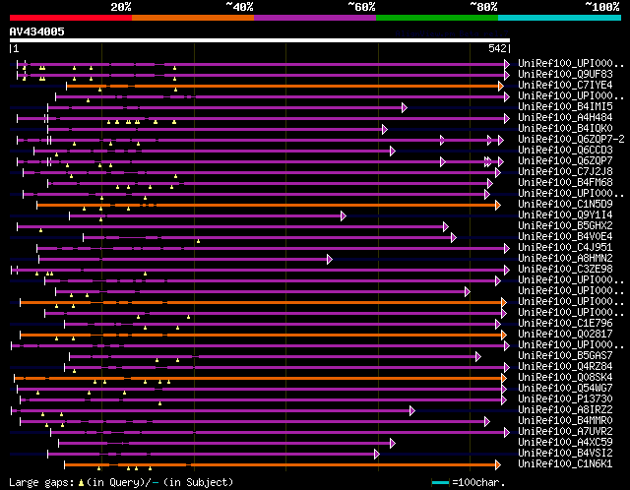Click the green ~80% legend color segment
This screenshot has height=490, width=630.
pos(437,18)
